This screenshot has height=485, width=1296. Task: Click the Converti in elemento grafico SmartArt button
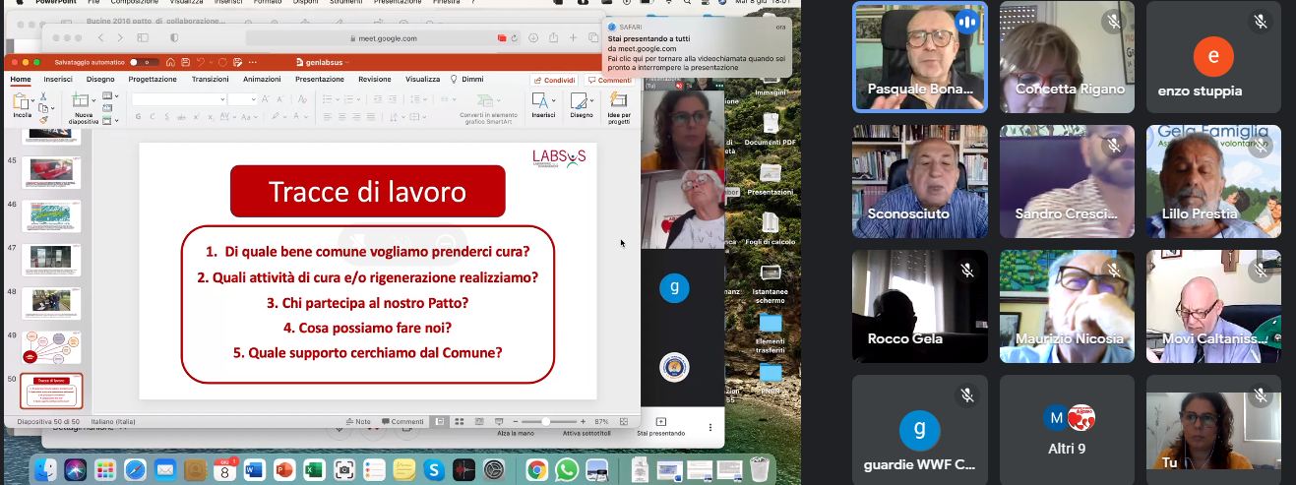pyautogui.click(x=488, y=106)
